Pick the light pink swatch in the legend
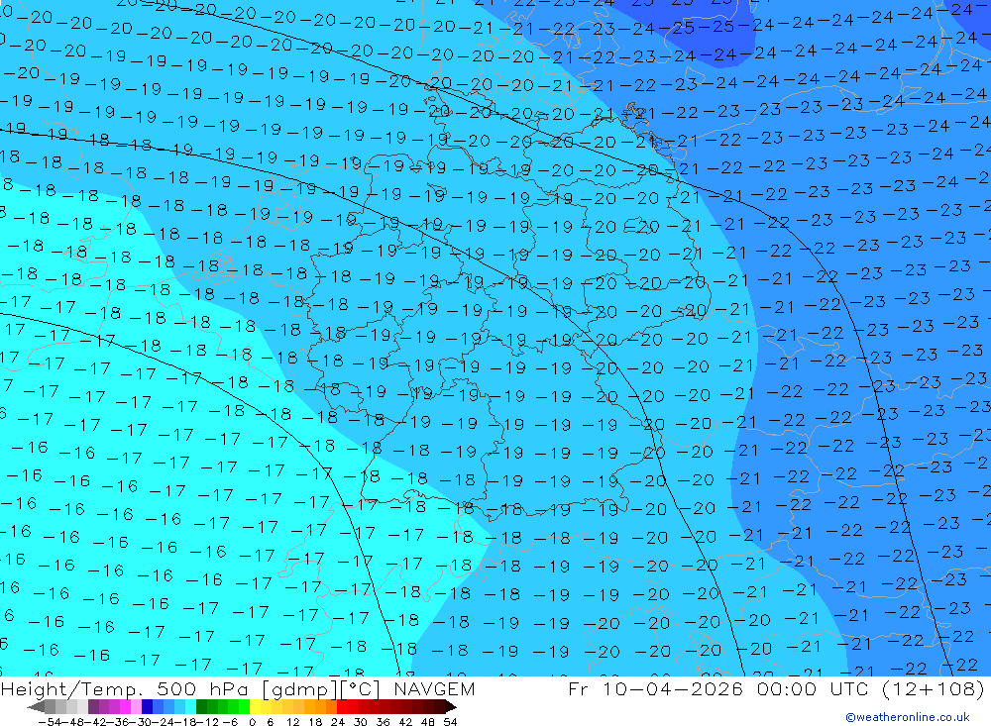The height and width of the screenshot is (726, 991). (137, 707)
